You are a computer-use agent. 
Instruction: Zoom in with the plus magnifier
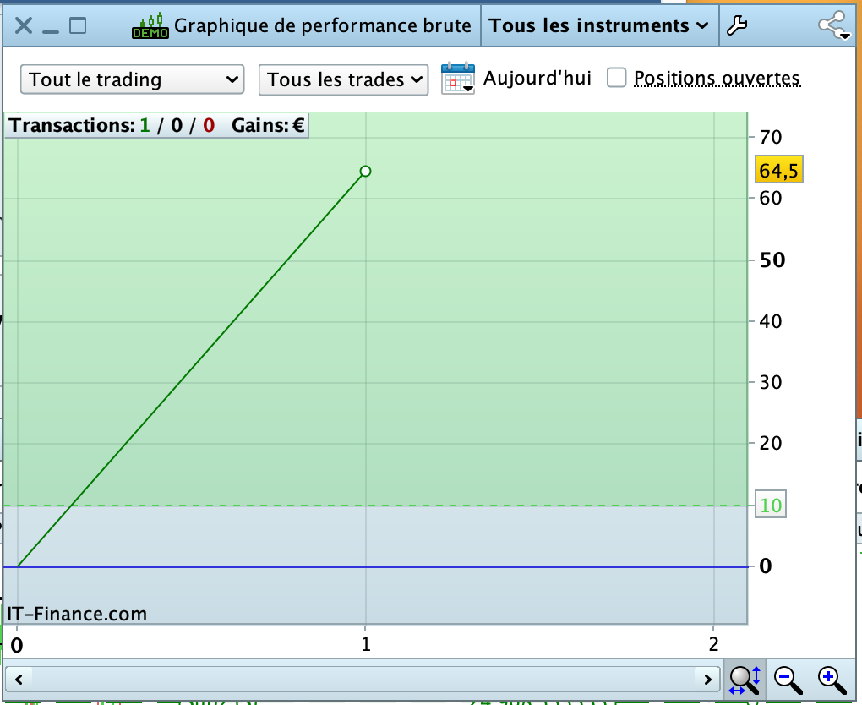click(832, 680)
